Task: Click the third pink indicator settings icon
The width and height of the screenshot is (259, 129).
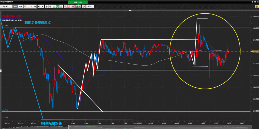Action: (73, 6)
